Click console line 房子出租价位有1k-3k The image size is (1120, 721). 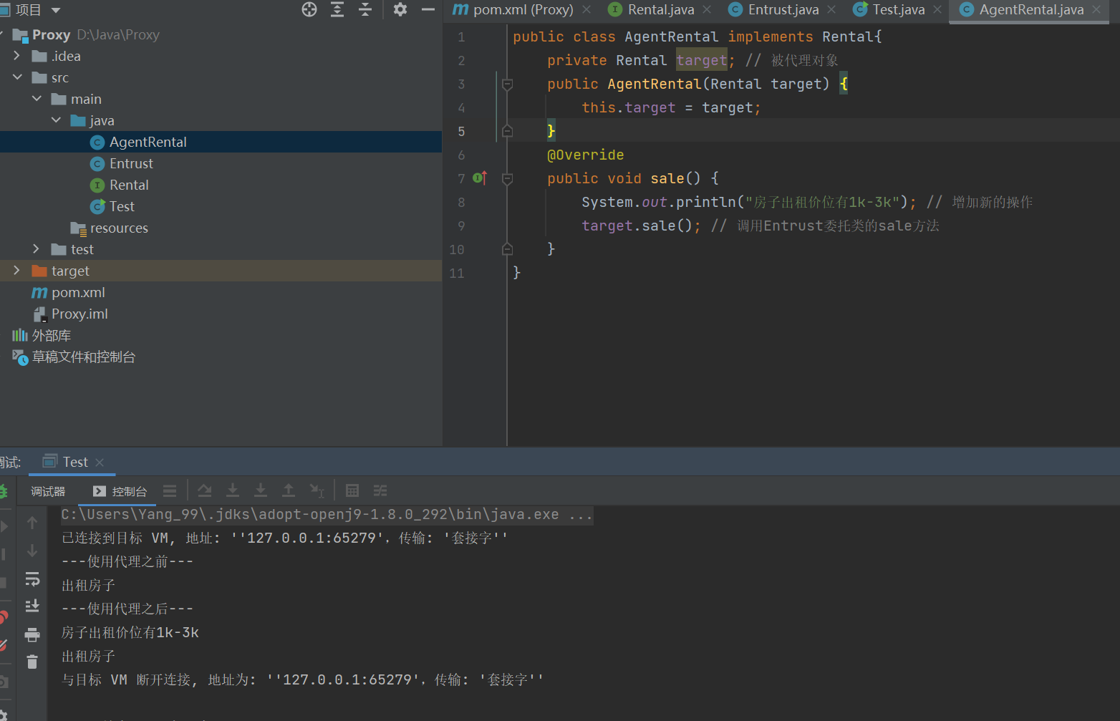coord(130,632)
